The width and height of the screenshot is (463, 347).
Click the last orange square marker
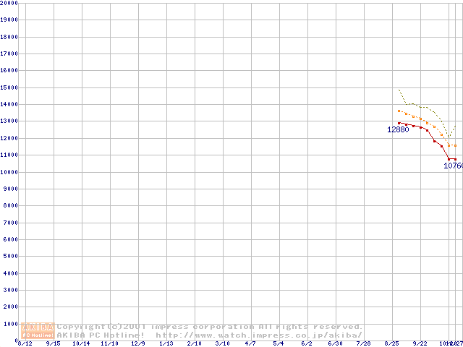455,145
